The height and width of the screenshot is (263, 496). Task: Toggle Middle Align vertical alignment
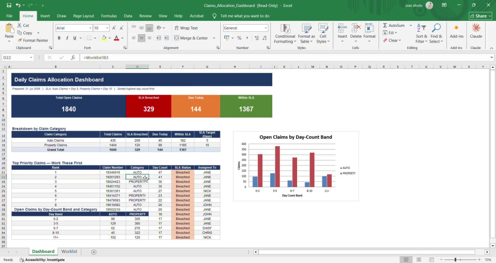tap(141, 28)
